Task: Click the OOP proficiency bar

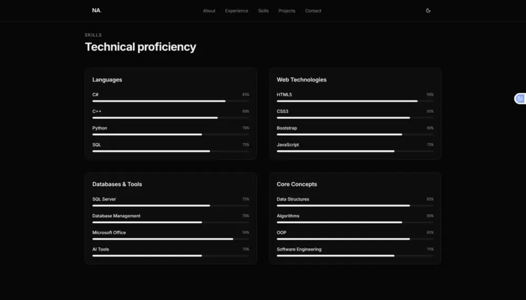Action: coord(355,239)
